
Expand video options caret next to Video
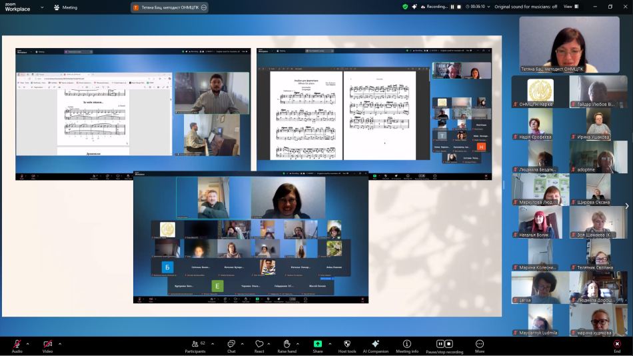(x=60, y=344)
